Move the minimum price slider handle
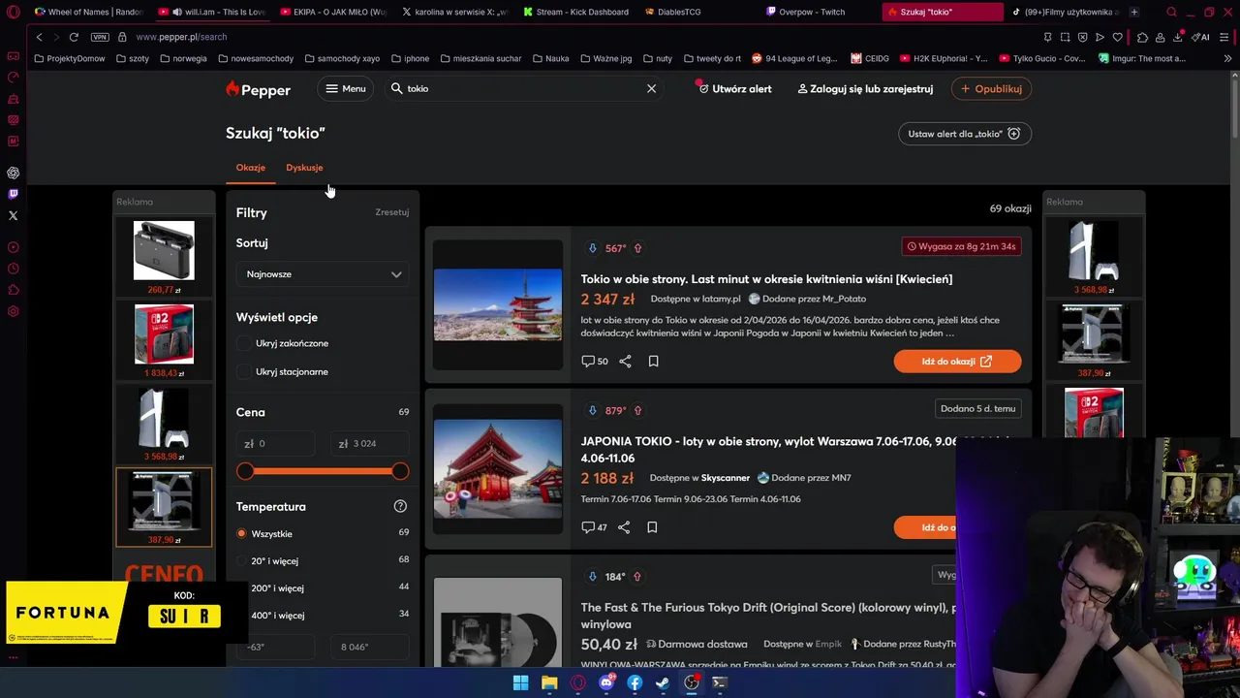Image resolution: width=1240 pixels, height=698 pixels. coord(245,471)
